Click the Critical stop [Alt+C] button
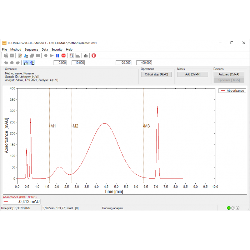 [x=156, y=75]
